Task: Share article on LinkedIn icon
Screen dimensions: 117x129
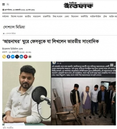Action: pyautogui.click(x=21, y=57)
